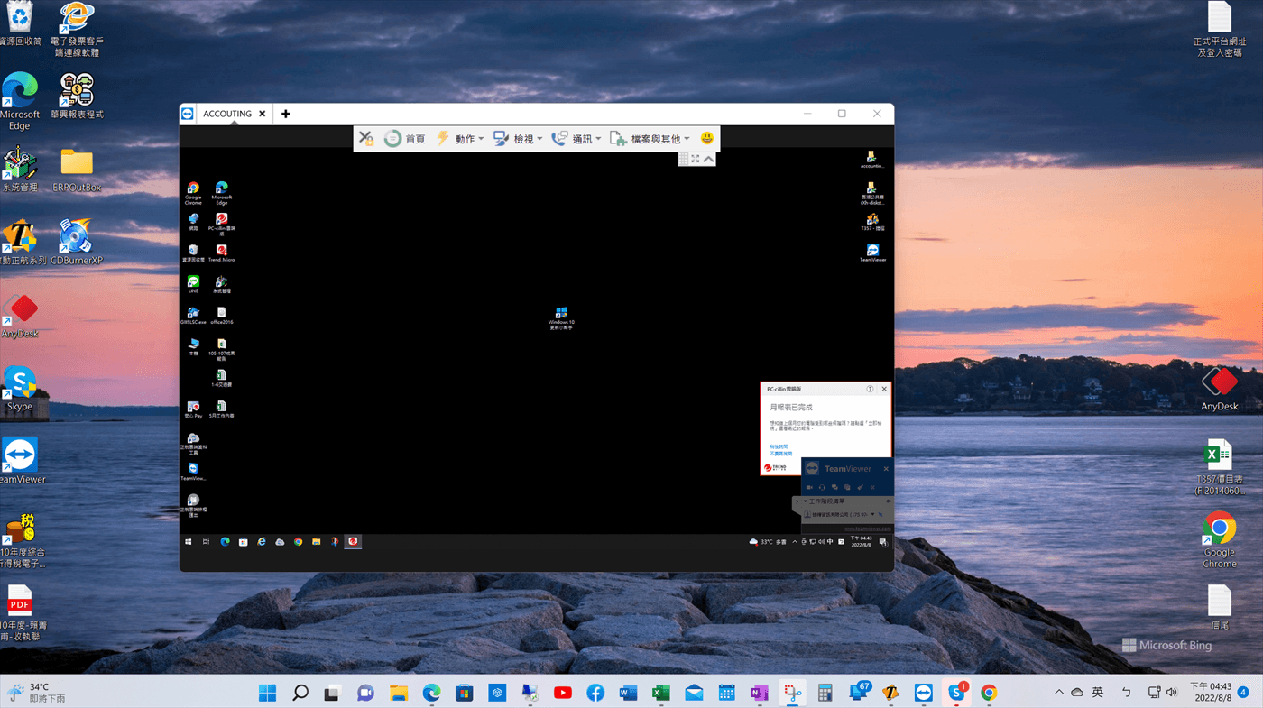Toggle full screen mode in the remote toolbar
This screenshot has width=1263, height=708.
696,159
